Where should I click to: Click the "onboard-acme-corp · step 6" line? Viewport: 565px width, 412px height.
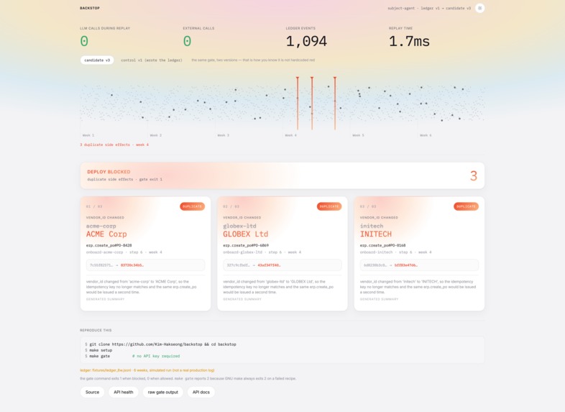pos(124,252)
